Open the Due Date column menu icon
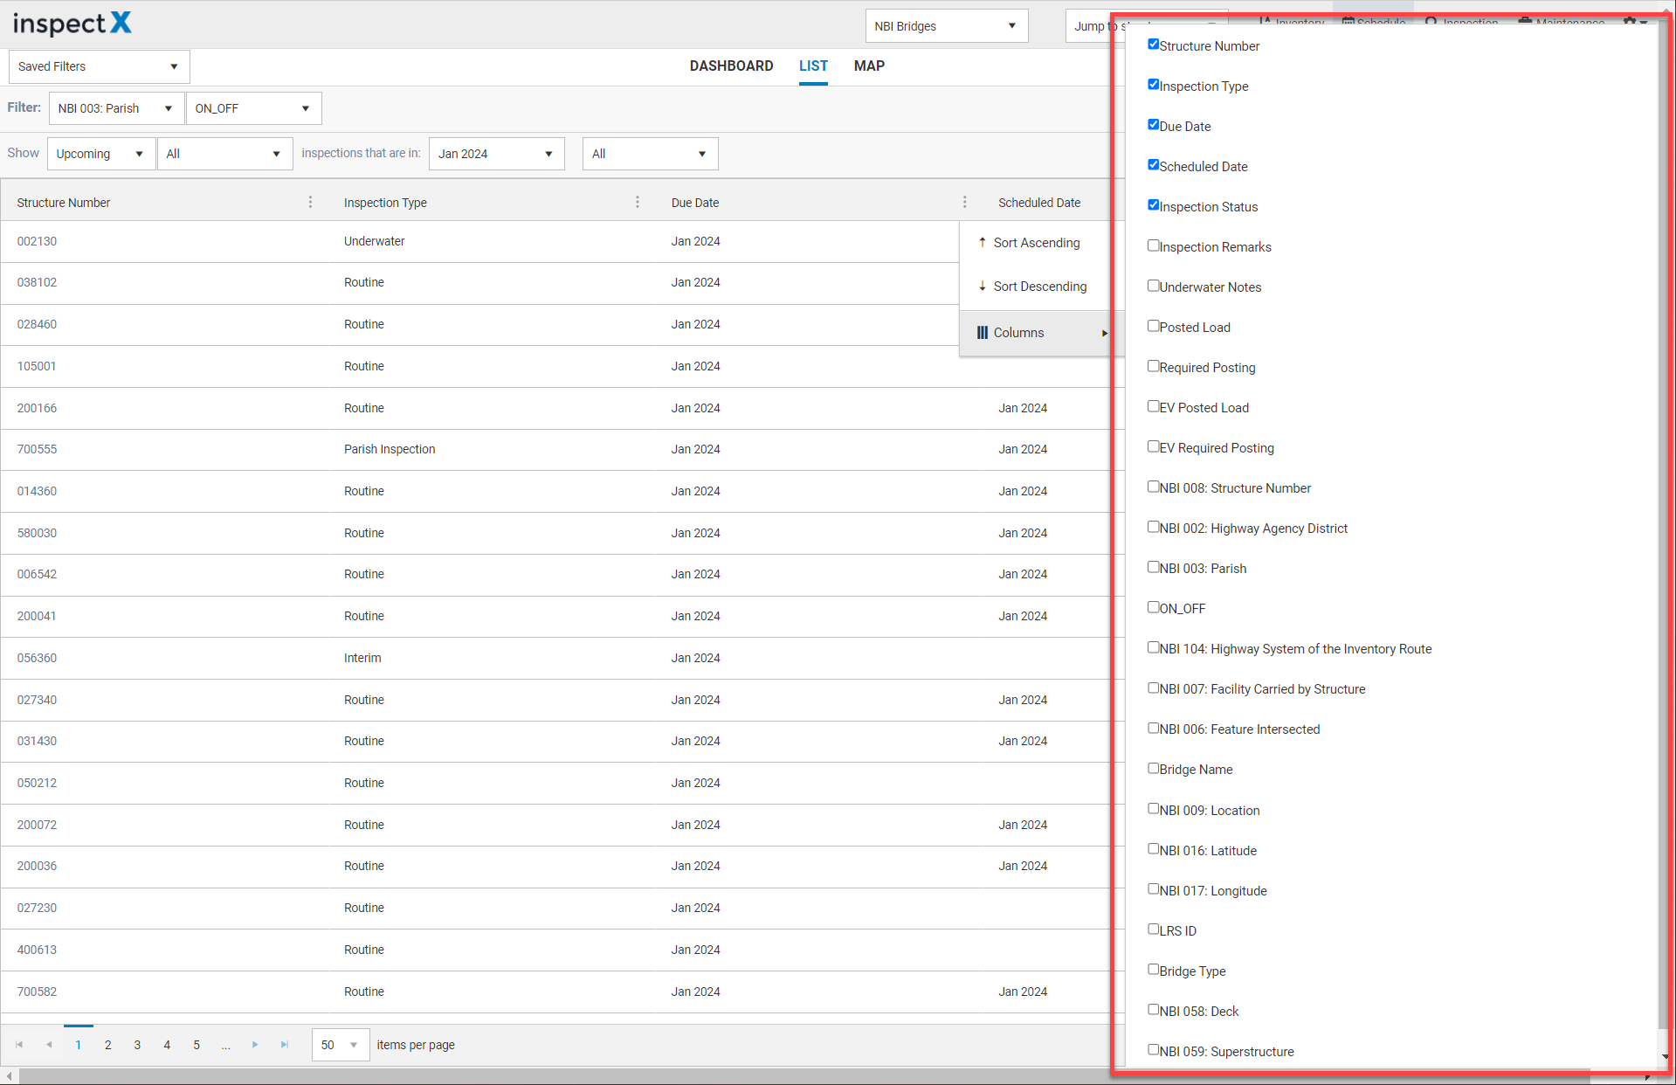The width and height of the screenshot is (1676, 1085). (964, 202)
